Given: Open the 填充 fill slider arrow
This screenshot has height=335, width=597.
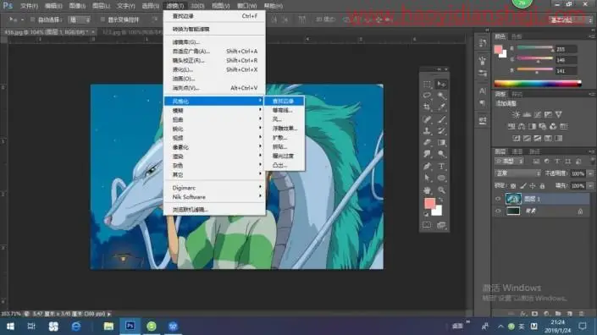Looking at the screenshot, I should [590, 186].
